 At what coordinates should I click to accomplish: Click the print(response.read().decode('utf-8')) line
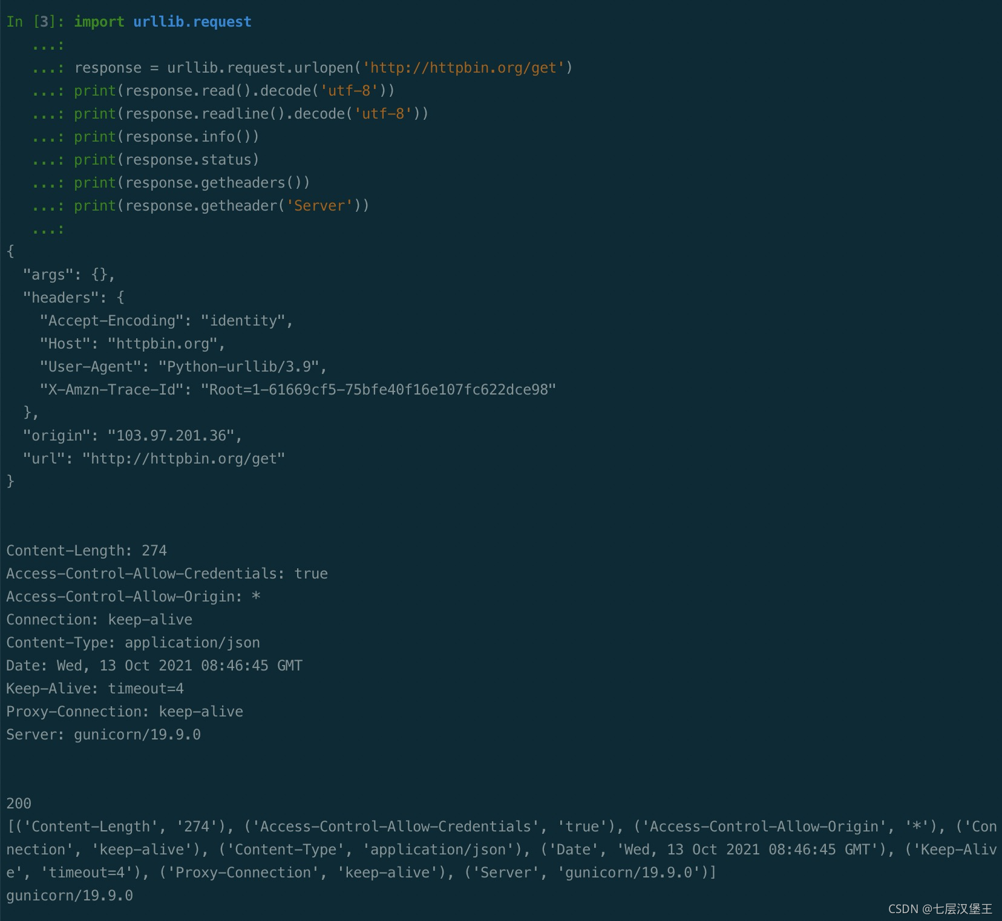point(234,91)
